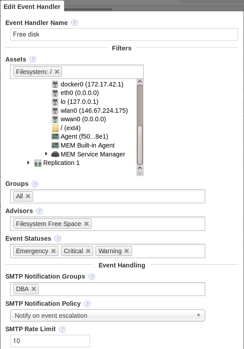Remove the Filesystem: / asset tag
244x349 pixels.
coord(57,72)
